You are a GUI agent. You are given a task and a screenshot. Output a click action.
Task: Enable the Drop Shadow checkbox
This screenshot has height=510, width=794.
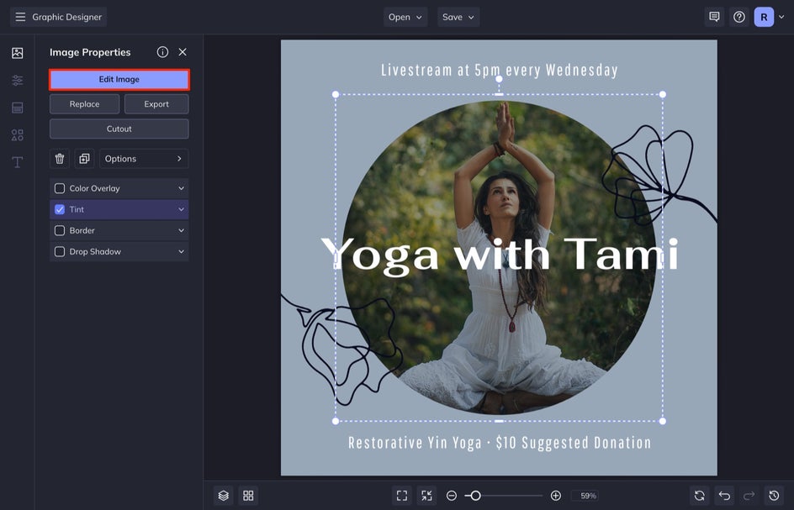[x=60, y=252]
